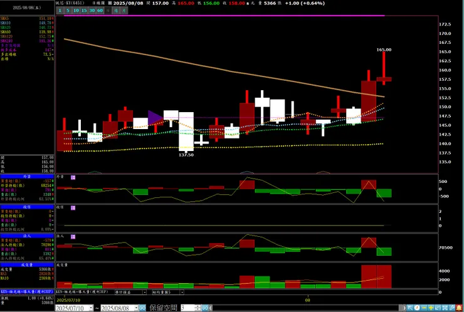Click the purple settings icon in 法人 panel
This screenshot has height=312, width=464.
pyautogui.click(x=73, y=237)
